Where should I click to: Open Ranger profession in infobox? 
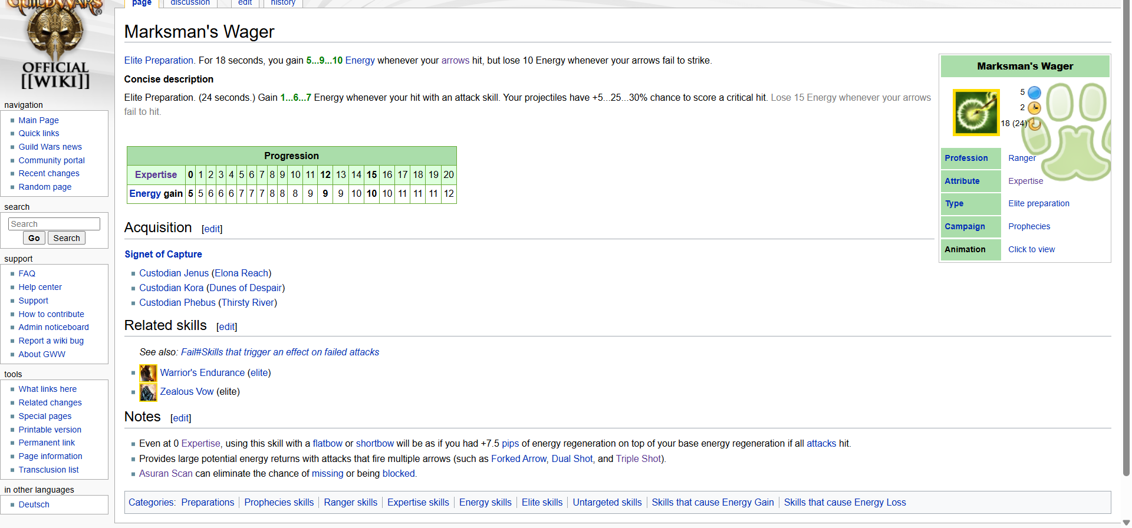[1022, 158]
